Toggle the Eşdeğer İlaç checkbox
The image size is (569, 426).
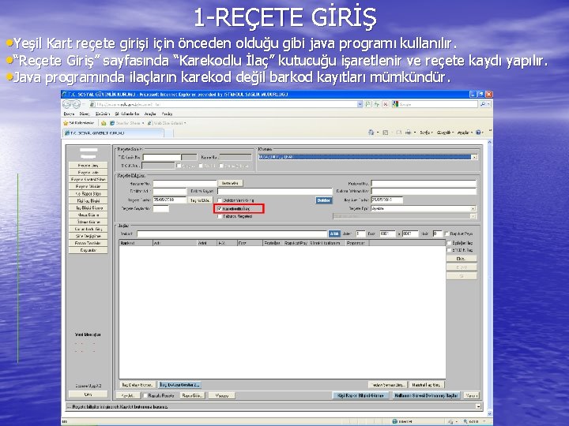pos(449,243)
